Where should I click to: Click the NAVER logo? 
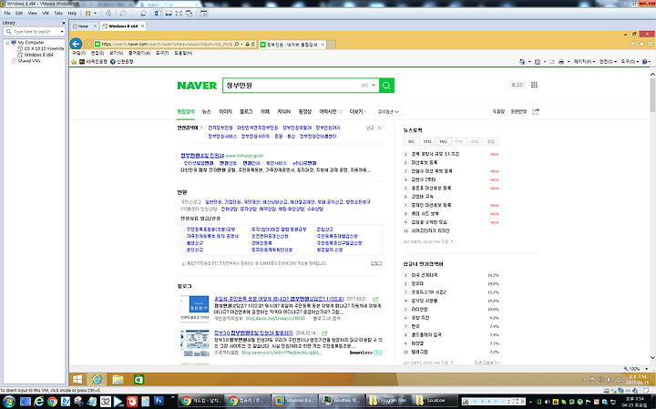pyautogui.click(x=197, y=86)
